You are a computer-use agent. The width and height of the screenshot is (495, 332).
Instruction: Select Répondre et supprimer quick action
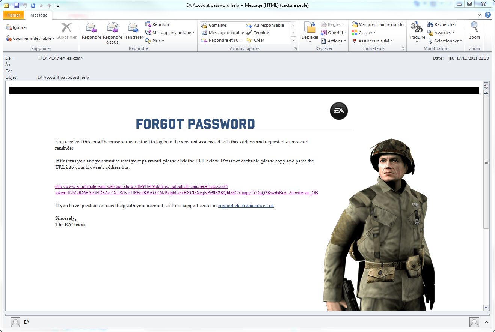pyautogui.click(x=222, y=40)
